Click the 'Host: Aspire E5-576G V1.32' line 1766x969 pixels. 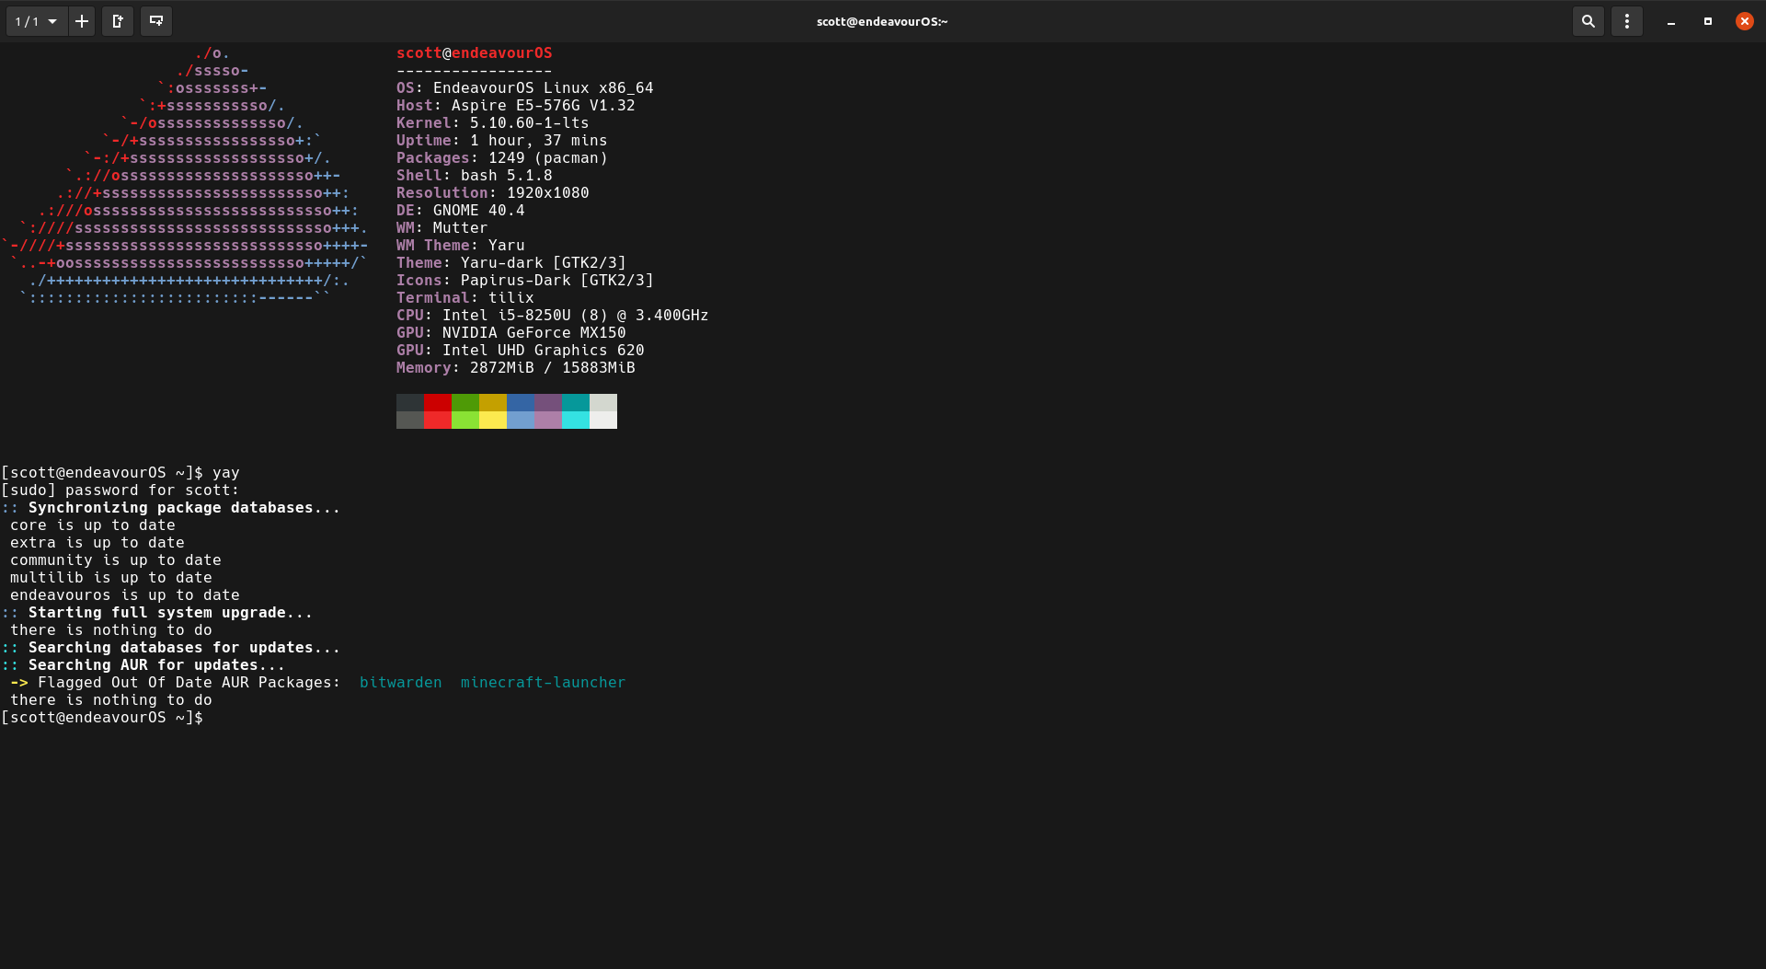pos(516,106)
